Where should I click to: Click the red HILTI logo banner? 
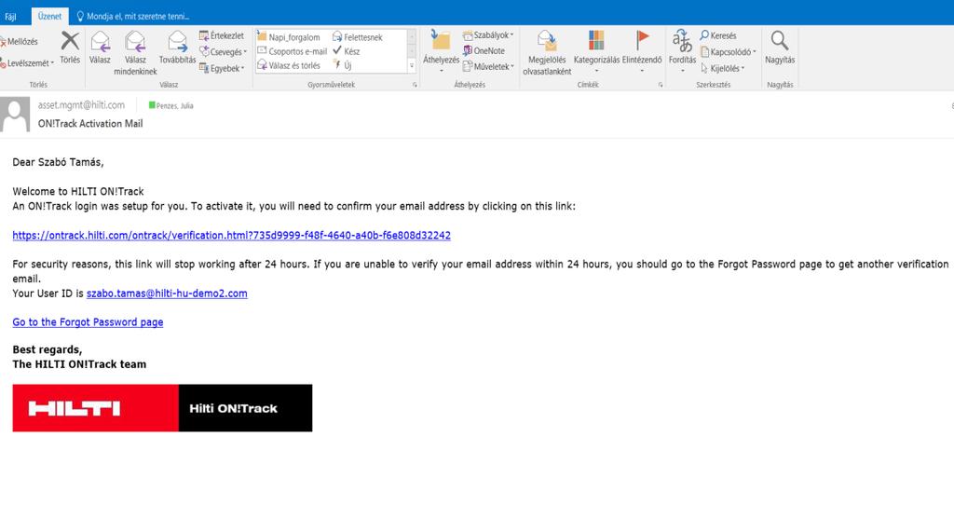96,408
